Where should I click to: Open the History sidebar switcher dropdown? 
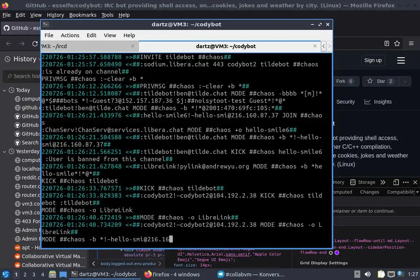click(23, 59)
